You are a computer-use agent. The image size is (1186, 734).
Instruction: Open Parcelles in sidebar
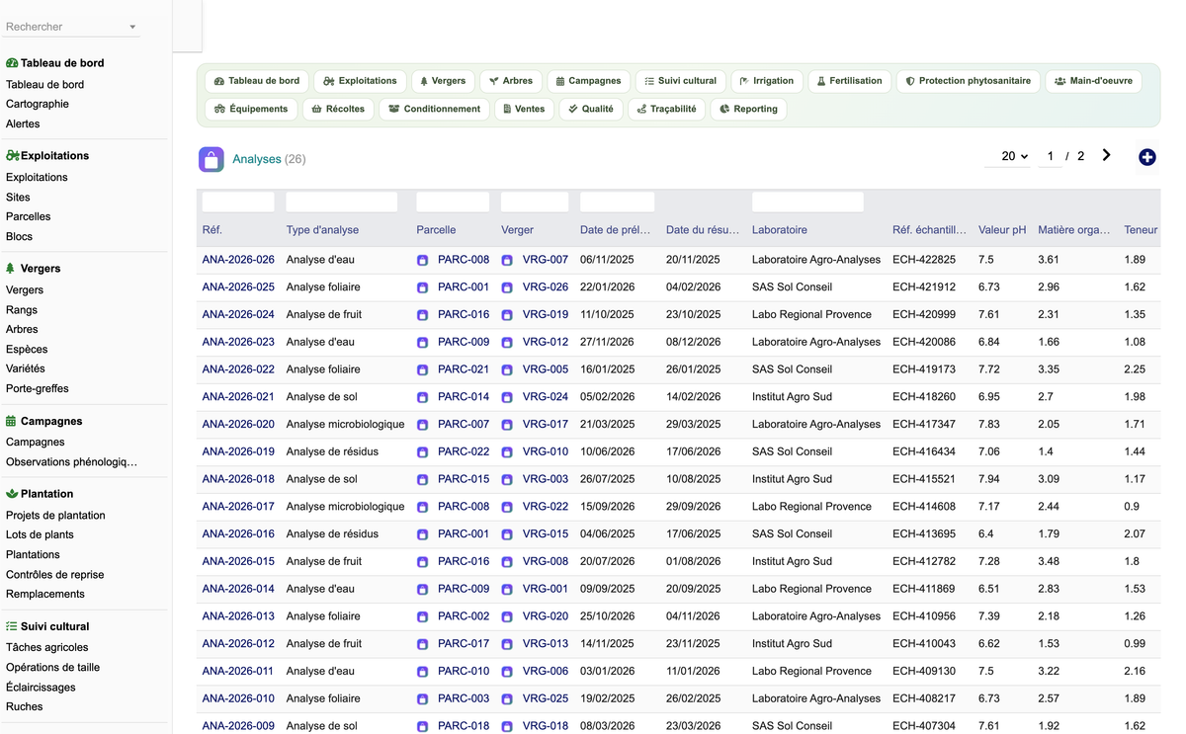29,216
